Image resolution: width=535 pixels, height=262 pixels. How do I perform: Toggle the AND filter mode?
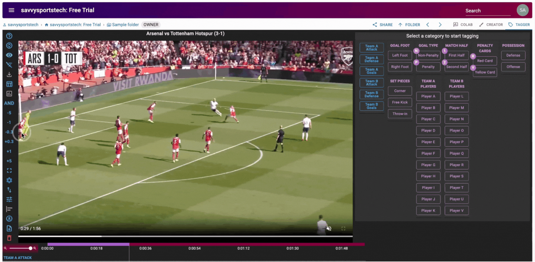click(9, 103)
